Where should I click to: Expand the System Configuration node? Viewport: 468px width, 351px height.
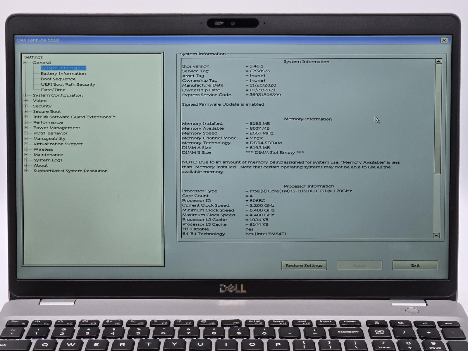point(25,95)
